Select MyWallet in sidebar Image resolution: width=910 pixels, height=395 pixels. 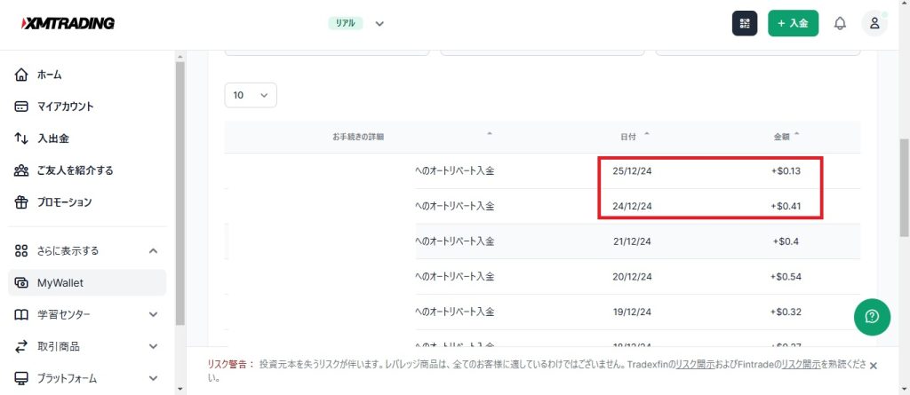tap(60, 282)
